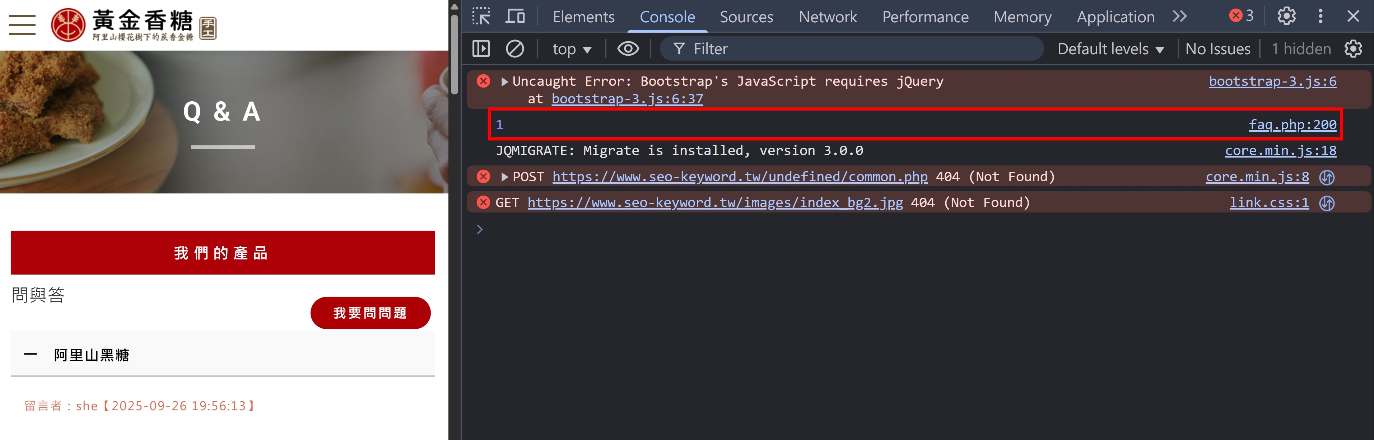
Task: Open DevTools settings gear
Action: coord(1286,16)
